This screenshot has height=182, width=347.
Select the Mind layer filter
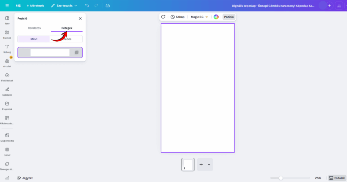coord(34,39)
